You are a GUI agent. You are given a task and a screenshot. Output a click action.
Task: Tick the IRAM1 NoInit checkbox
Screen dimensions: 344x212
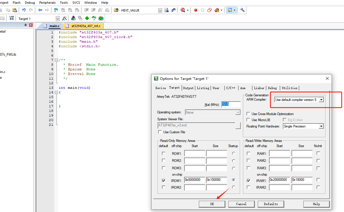tap(318, 180)
